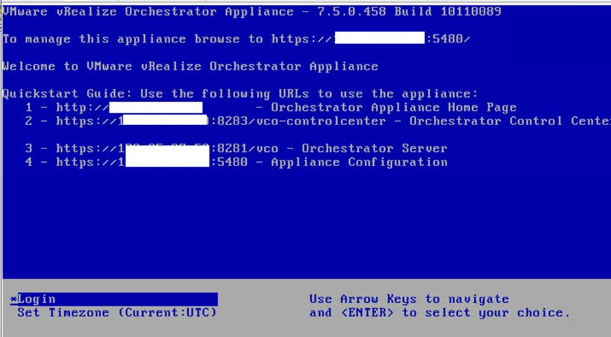The image size is (611, 337).
Task: Click the 'Orchestrator Appliance Home Page' label
Action: pos(394,107)
